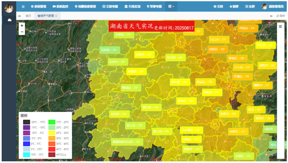
Task: Move tabs left with double-arrow icon
Action: 20,16
